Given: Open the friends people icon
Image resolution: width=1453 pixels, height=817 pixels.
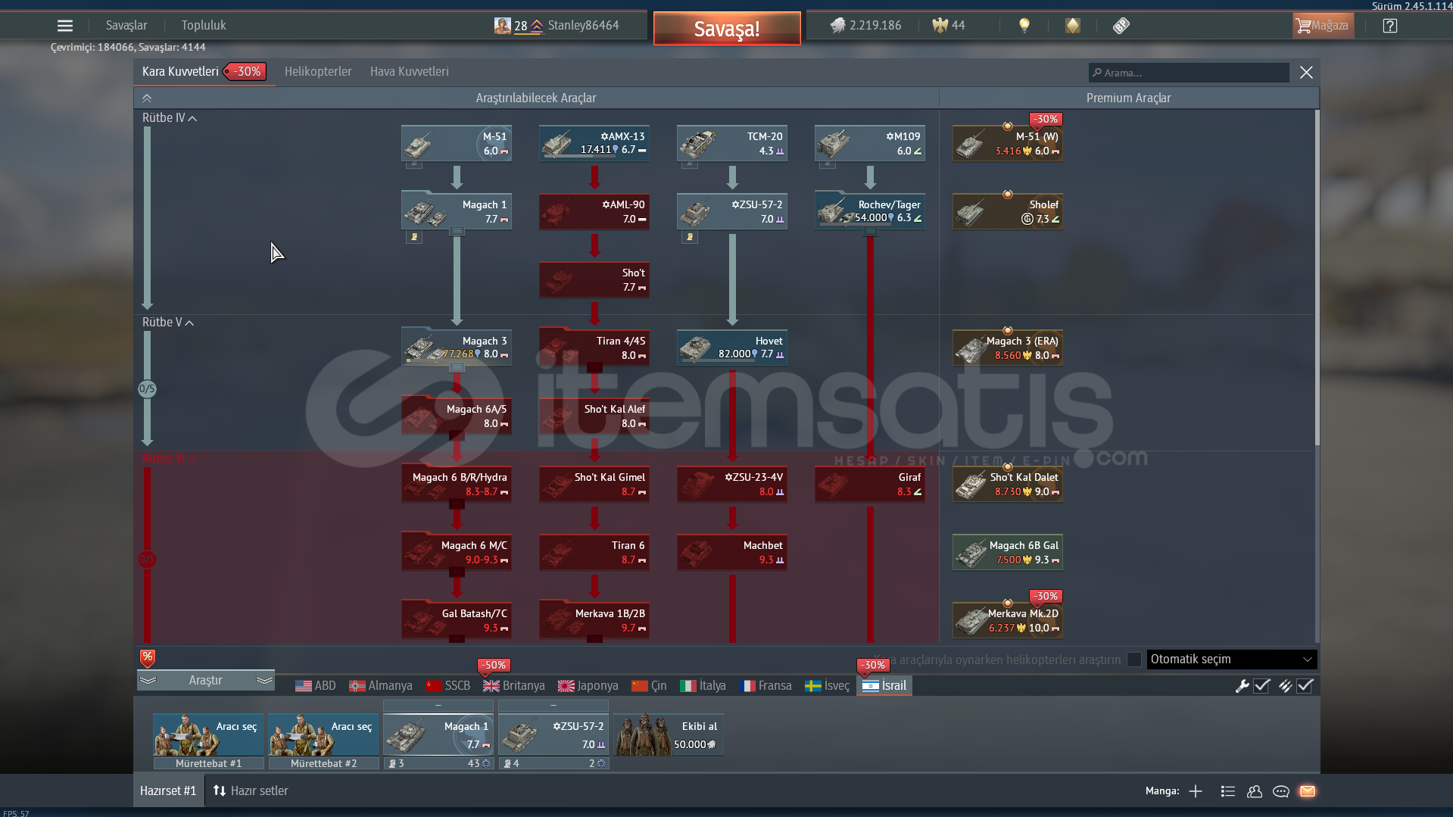Looking at the screenshot, I should pyautogui.click(x=1255, y=791).
